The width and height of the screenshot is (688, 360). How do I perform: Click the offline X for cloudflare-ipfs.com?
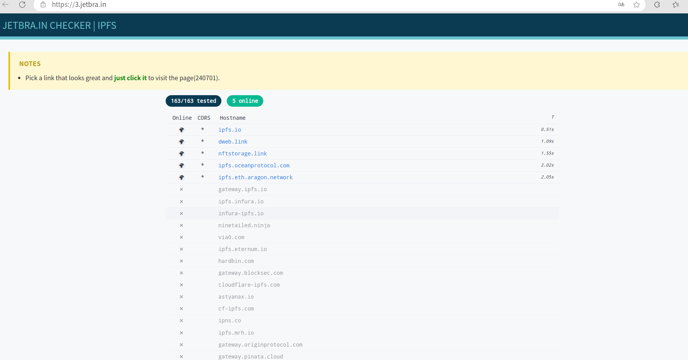[181, 285]
